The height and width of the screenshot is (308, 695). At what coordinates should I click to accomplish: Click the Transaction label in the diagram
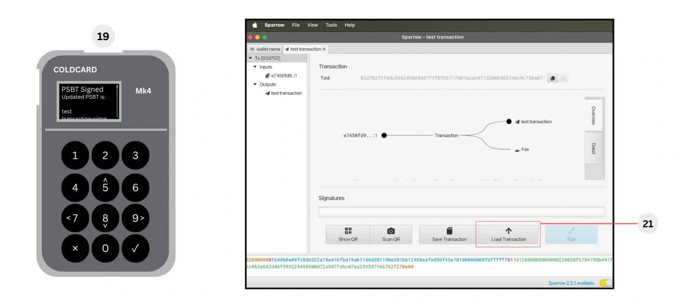pos(446,136)
